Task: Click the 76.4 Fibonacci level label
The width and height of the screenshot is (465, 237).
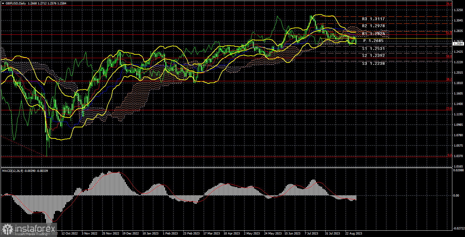Action: coord(449,4)
